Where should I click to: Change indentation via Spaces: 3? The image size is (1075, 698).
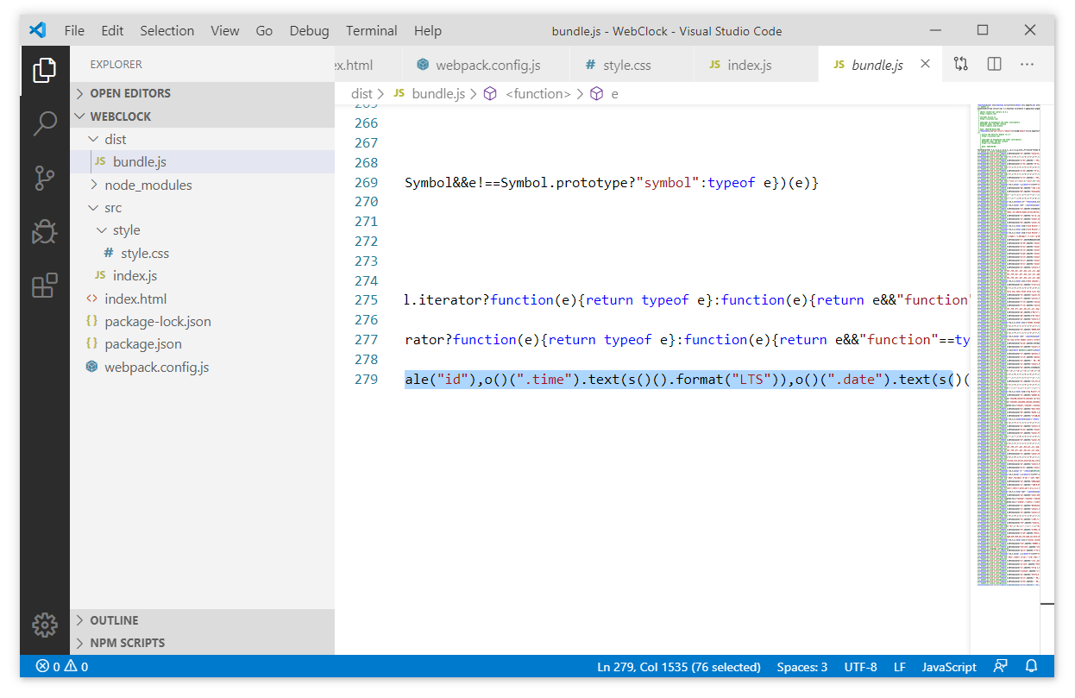[x=802, y=667]
